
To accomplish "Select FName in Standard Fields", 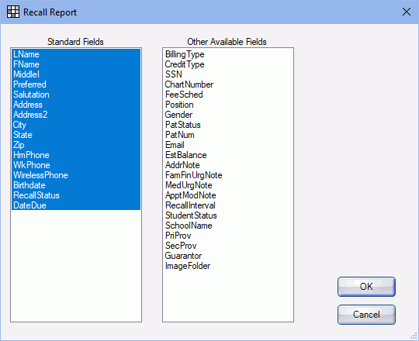I will [76, 64].
